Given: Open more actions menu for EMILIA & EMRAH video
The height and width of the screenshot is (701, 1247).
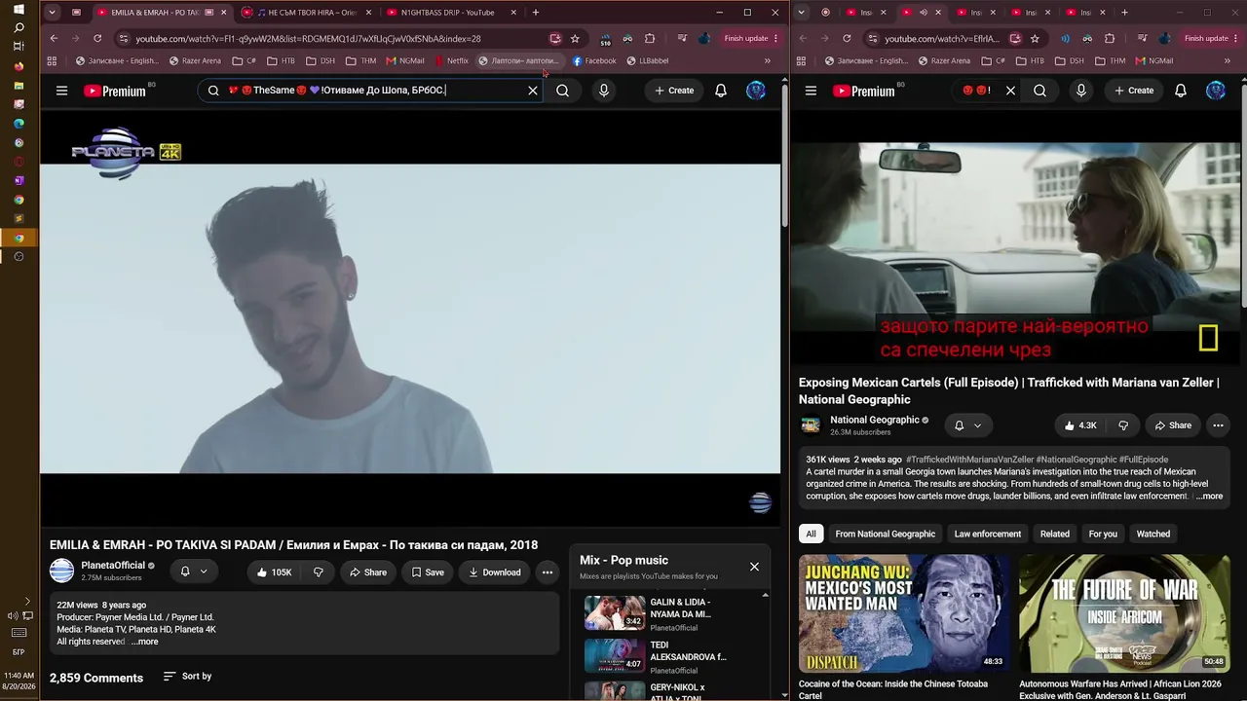Looking at the screenshot, I should [x=548, y=572].
